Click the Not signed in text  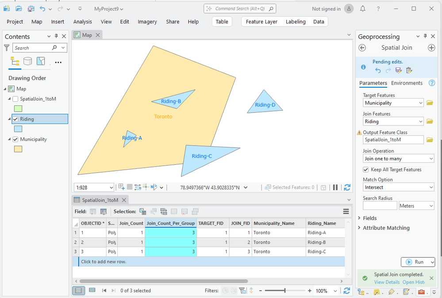point(326,9)
